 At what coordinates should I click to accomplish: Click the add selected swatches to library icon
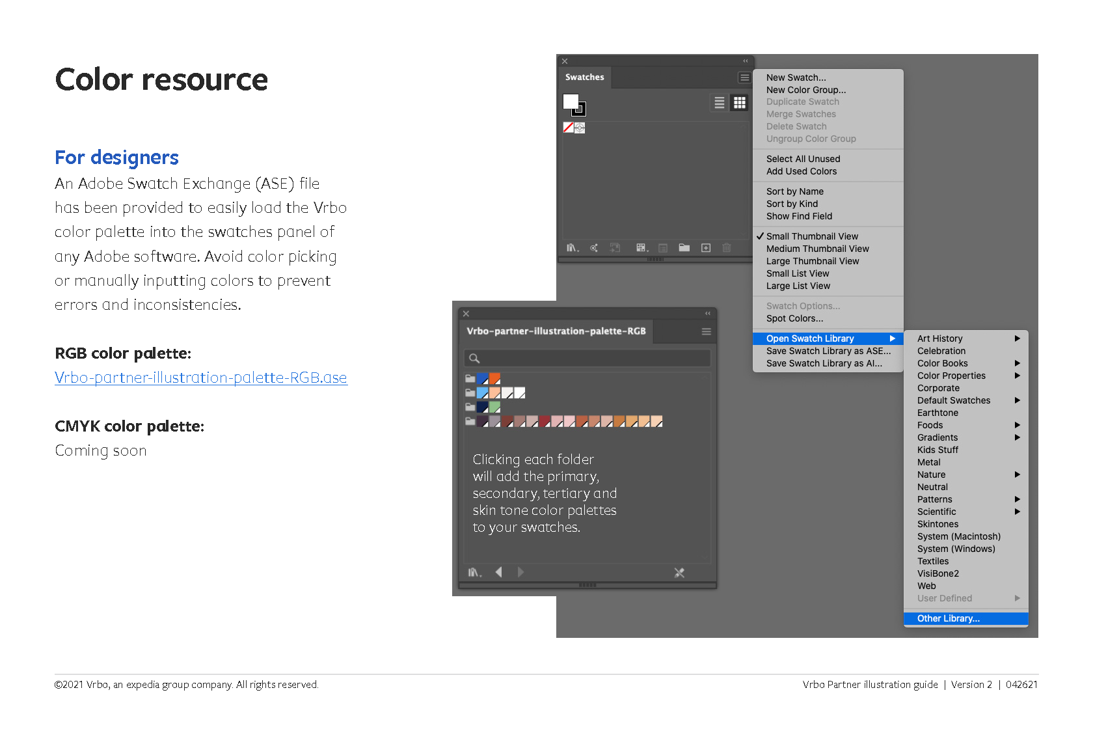pyautogui.click(x=615, y=248)
